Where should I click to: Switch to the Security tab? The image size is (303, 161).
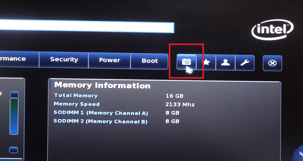click(x=64, y=60)
